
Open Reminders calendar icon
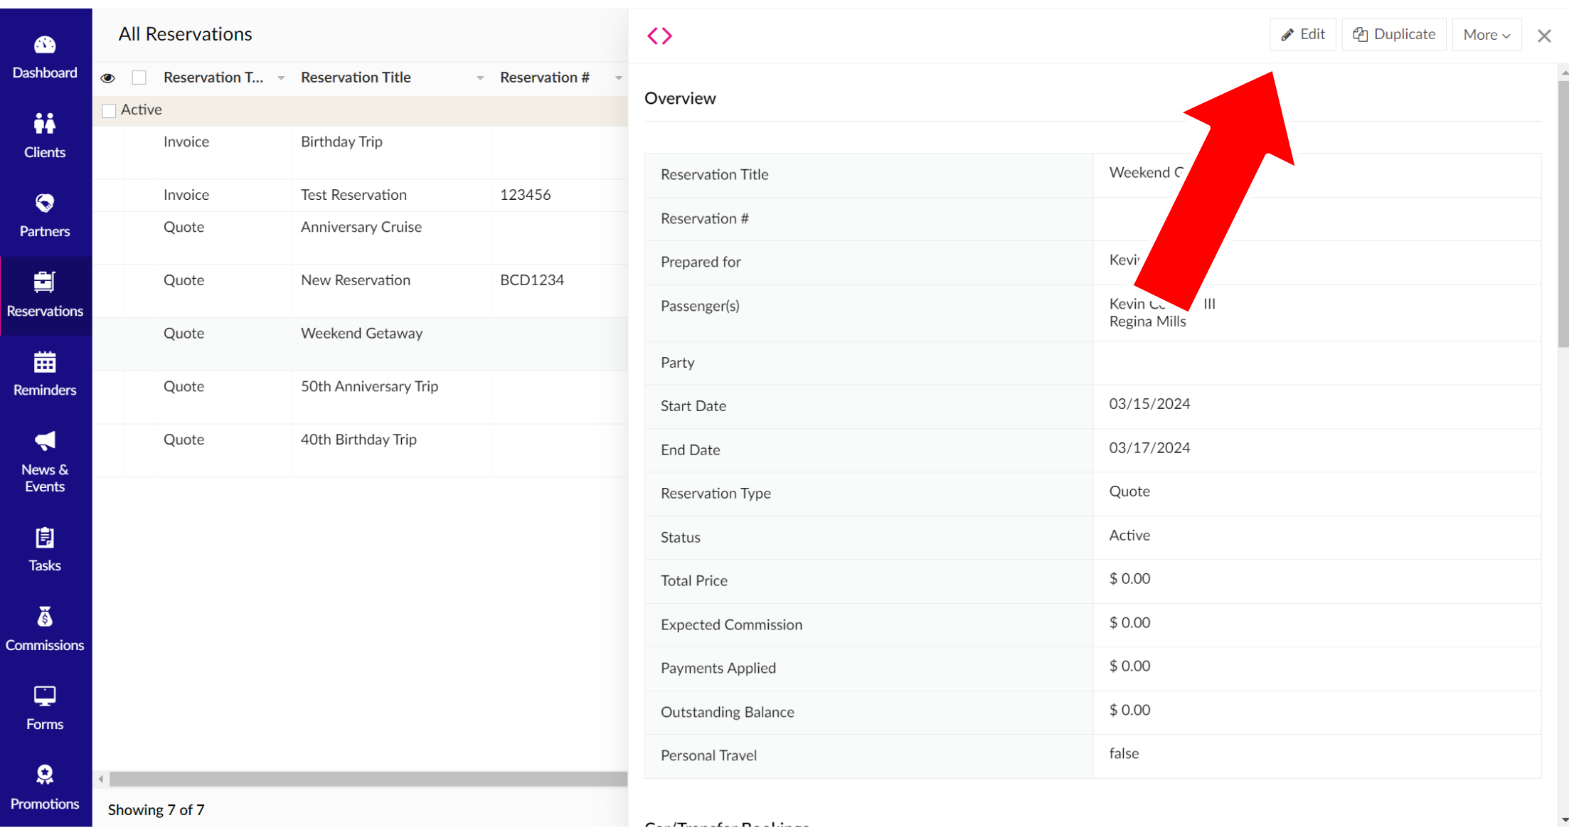click(45, 363)
